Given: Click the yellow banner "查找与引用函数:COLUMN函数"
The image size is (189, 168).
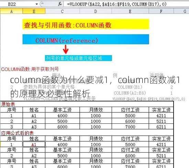Looking at the screenshot, I should 86,24.
